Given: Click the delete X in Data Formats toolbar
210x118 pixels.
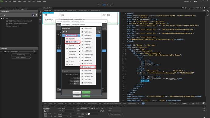Looking at the screenshot, I should pos(67,32).
